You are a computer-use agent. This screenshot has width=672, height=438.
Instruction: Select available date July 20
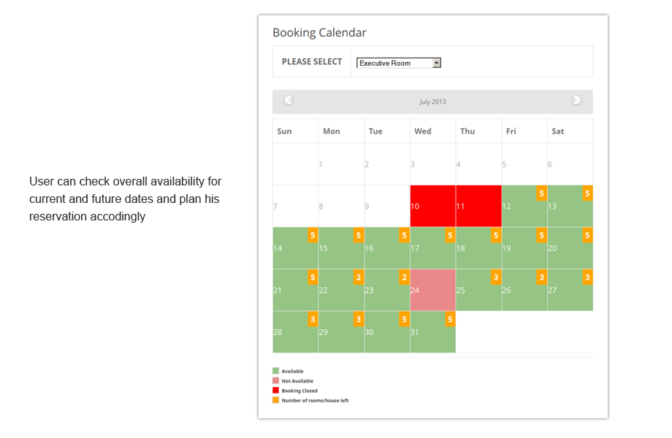coord(570,248)
